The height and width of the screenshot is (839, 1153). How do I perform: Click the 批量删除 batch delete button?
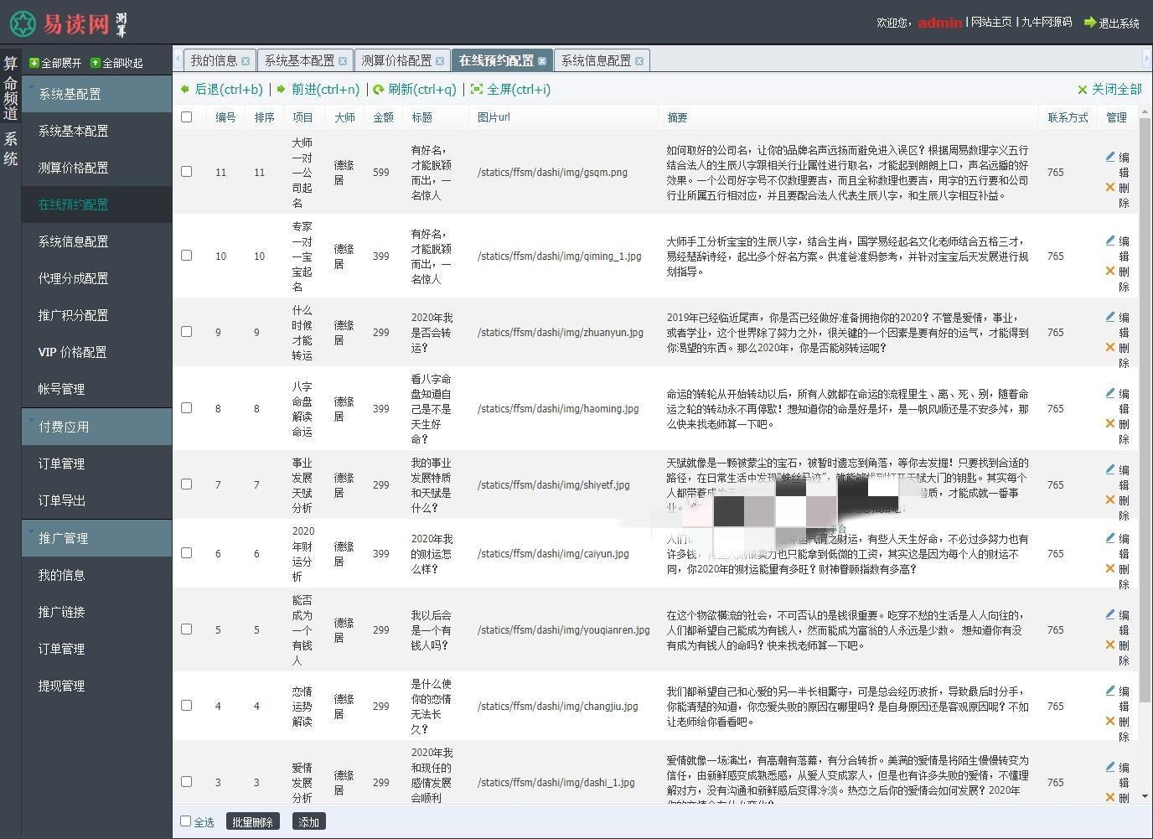click(252, 821)
